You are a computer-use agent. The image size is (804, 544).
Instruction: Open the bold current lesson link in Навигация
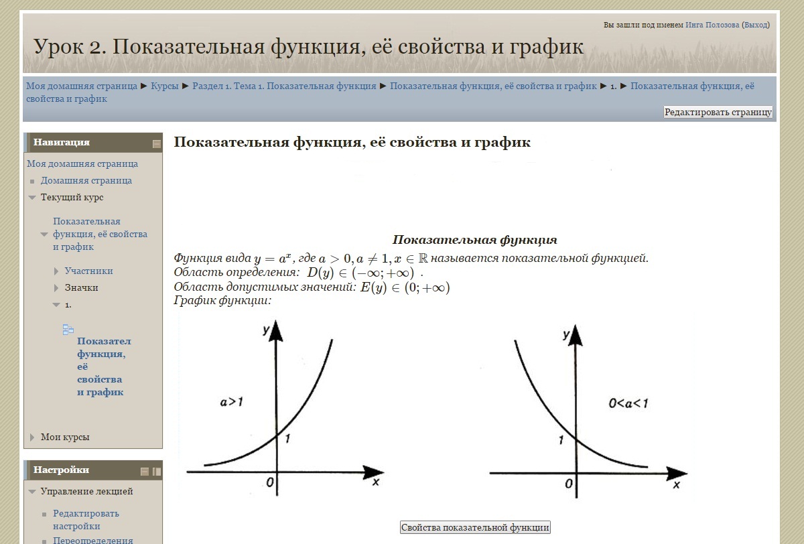click(x=104, y=367)
